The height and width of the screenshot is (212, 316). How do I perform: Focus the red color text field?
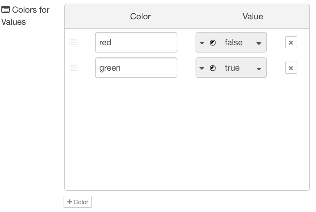[136, 43]
